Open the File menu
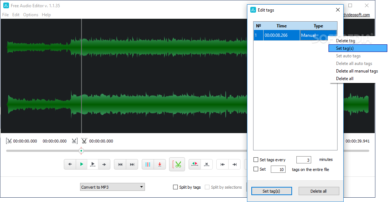Image resolution: width=388 pixels, height=202 pixels. [5, 15]
